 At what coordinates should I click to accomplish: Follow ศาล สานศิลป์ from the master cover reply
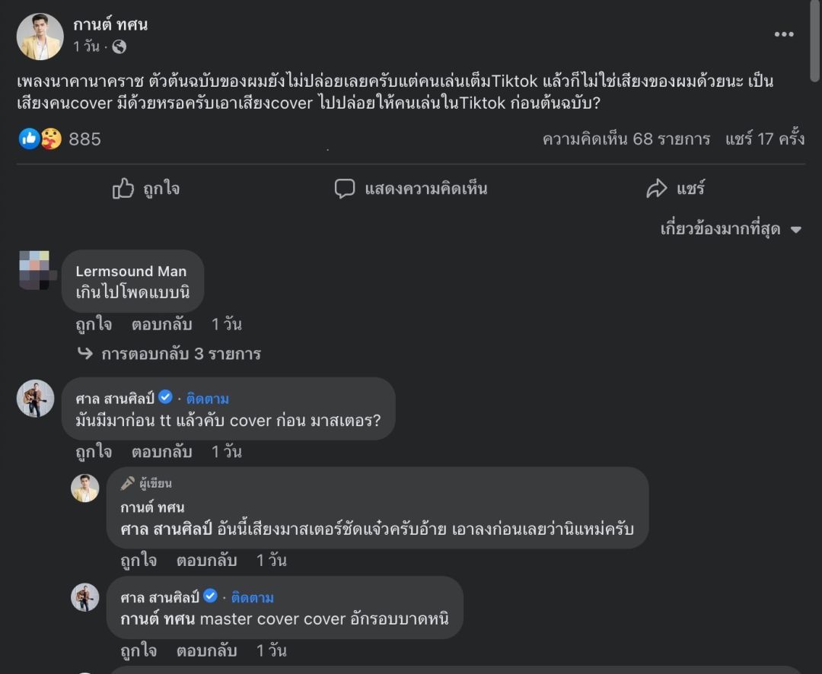252,597
